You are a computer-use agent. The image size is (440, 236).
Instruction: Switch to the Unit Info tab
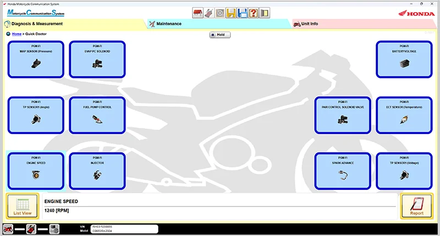click(364, 24)
